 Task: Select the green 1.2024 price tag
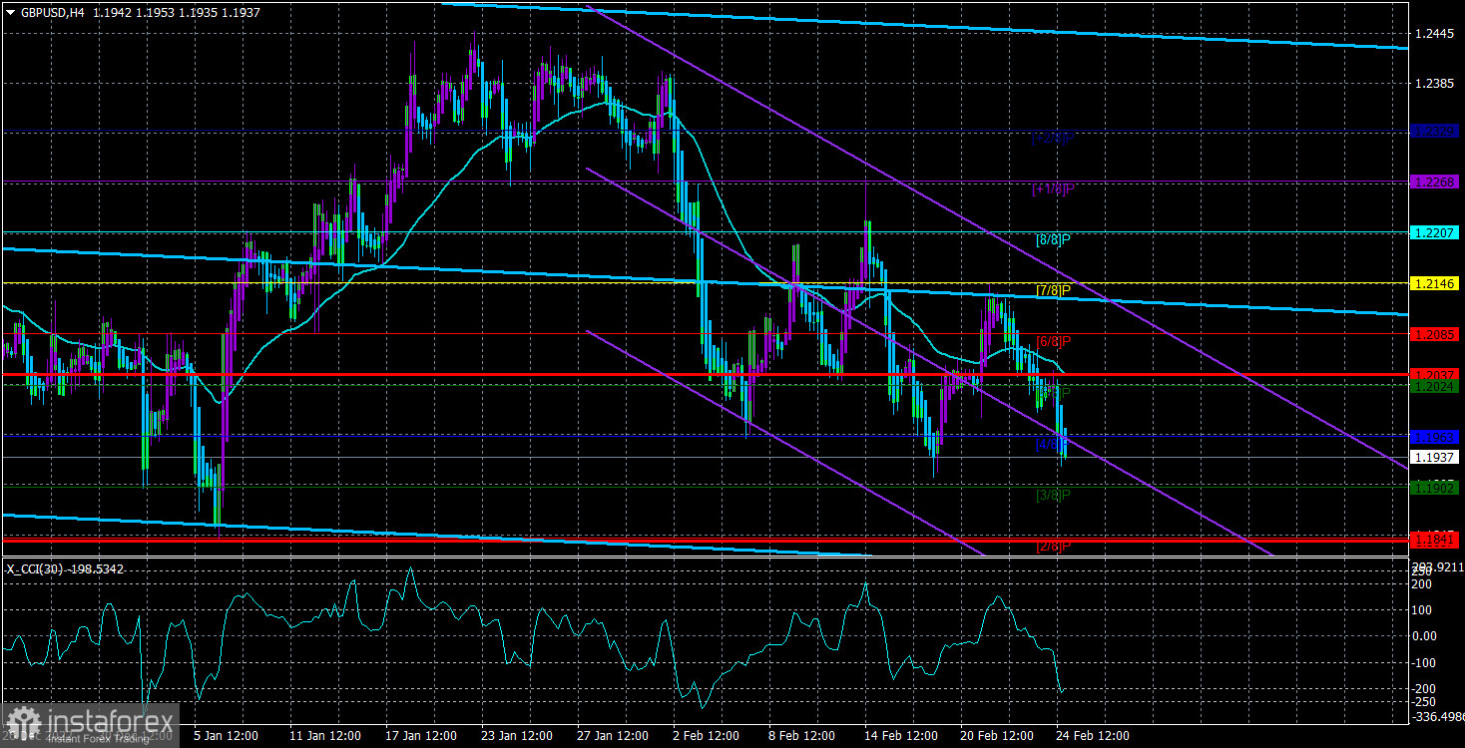coord(1435,385)
